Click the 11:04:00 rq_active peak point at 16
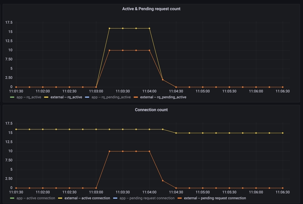 coord(149,28)
